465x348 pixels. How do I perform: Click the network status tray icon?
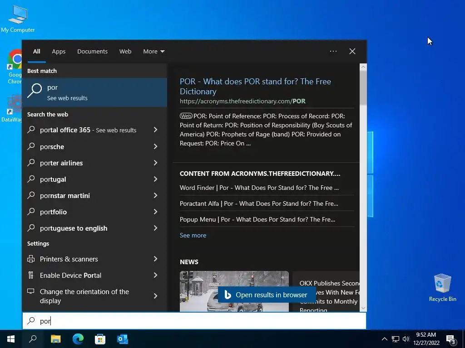(396, 339)
